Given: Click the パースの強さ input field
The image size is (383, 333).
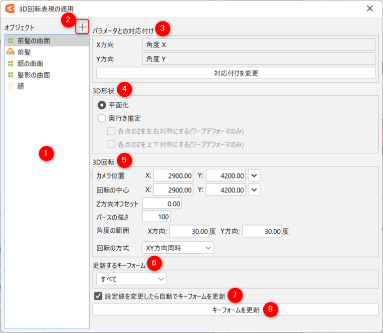Looking at the screenshot, I should 156,216.
